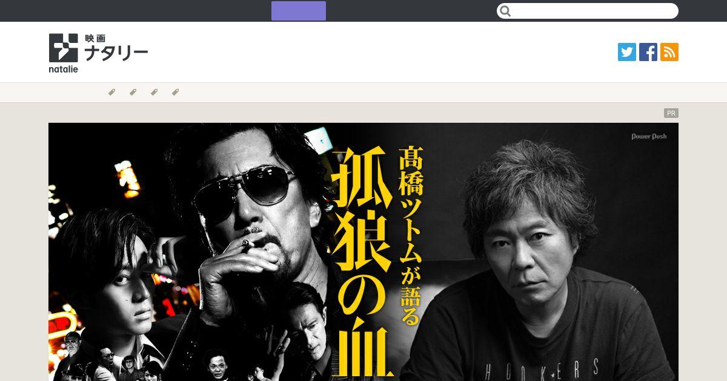Select the highlighted purple tab in the top bar
The height and width of the screenshot is (381, 727).
(x=299, y=11)
